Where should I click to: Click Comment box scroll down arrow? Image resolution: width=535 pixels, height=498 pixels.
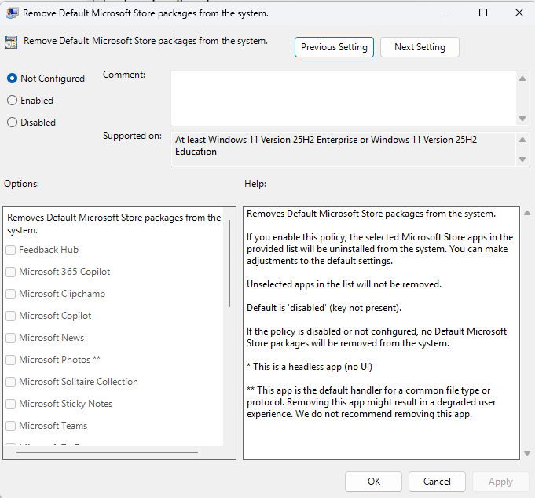(522, 119)
